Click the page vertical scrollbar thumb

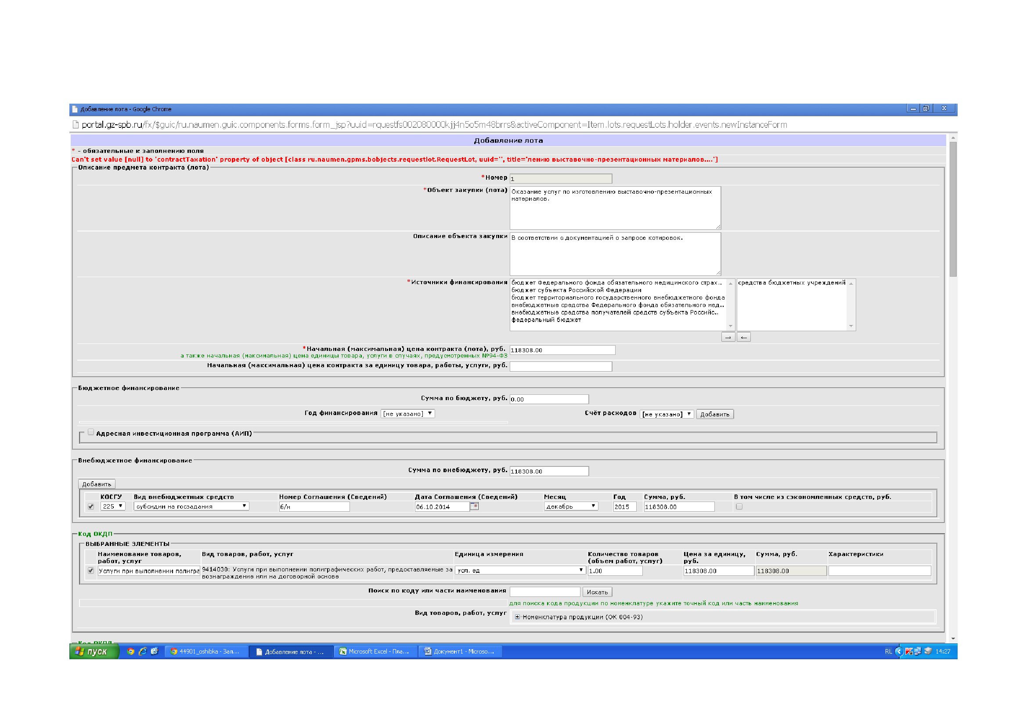click(x=953, y=210)
